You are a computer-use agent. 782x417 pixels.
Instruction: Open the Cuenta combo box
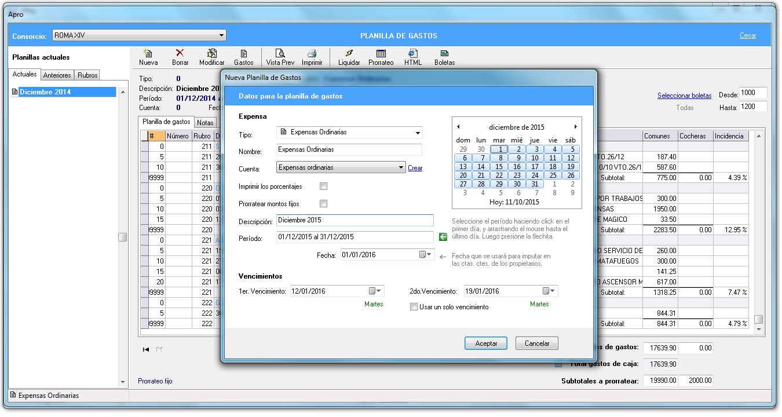click(x=400, y=168)
